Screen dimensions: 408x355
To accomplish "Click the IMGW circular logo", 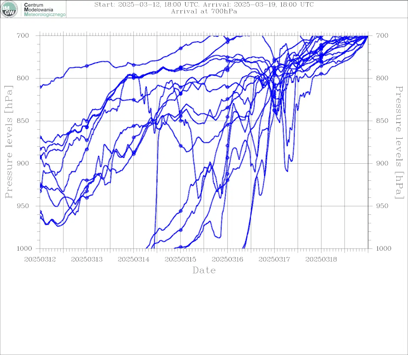I will pos(9,9).
